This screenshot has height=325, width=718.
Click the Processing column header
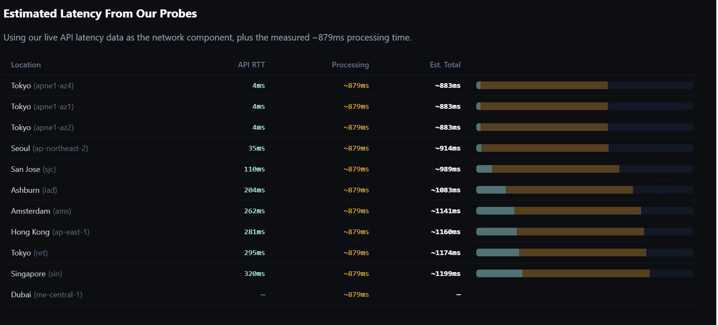point(350,65)
